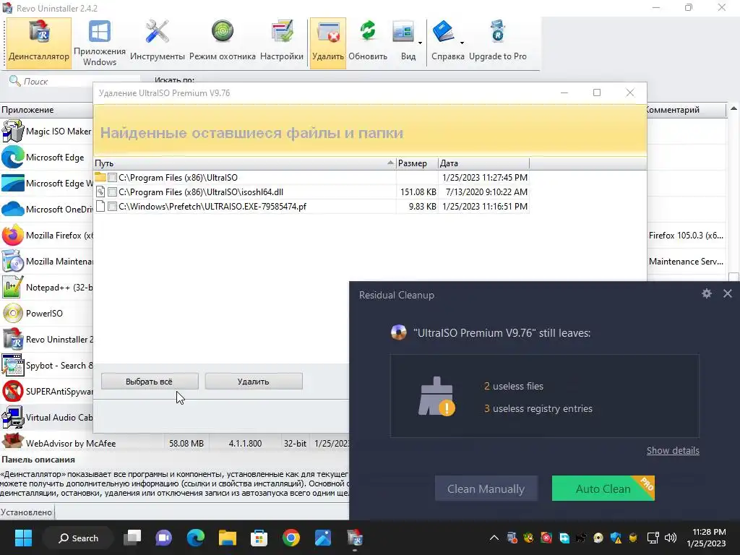Tick the checkbox for isoshl64.dll

click(112, 192)
